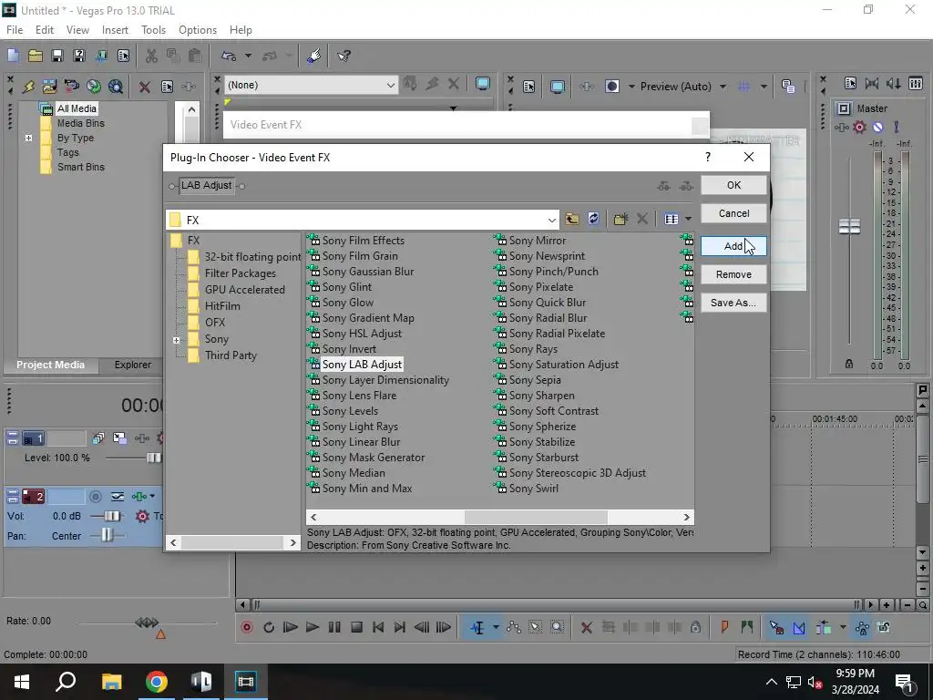Open the Edit menu
The width and height of the screenshot is (933, 700).
45,30
